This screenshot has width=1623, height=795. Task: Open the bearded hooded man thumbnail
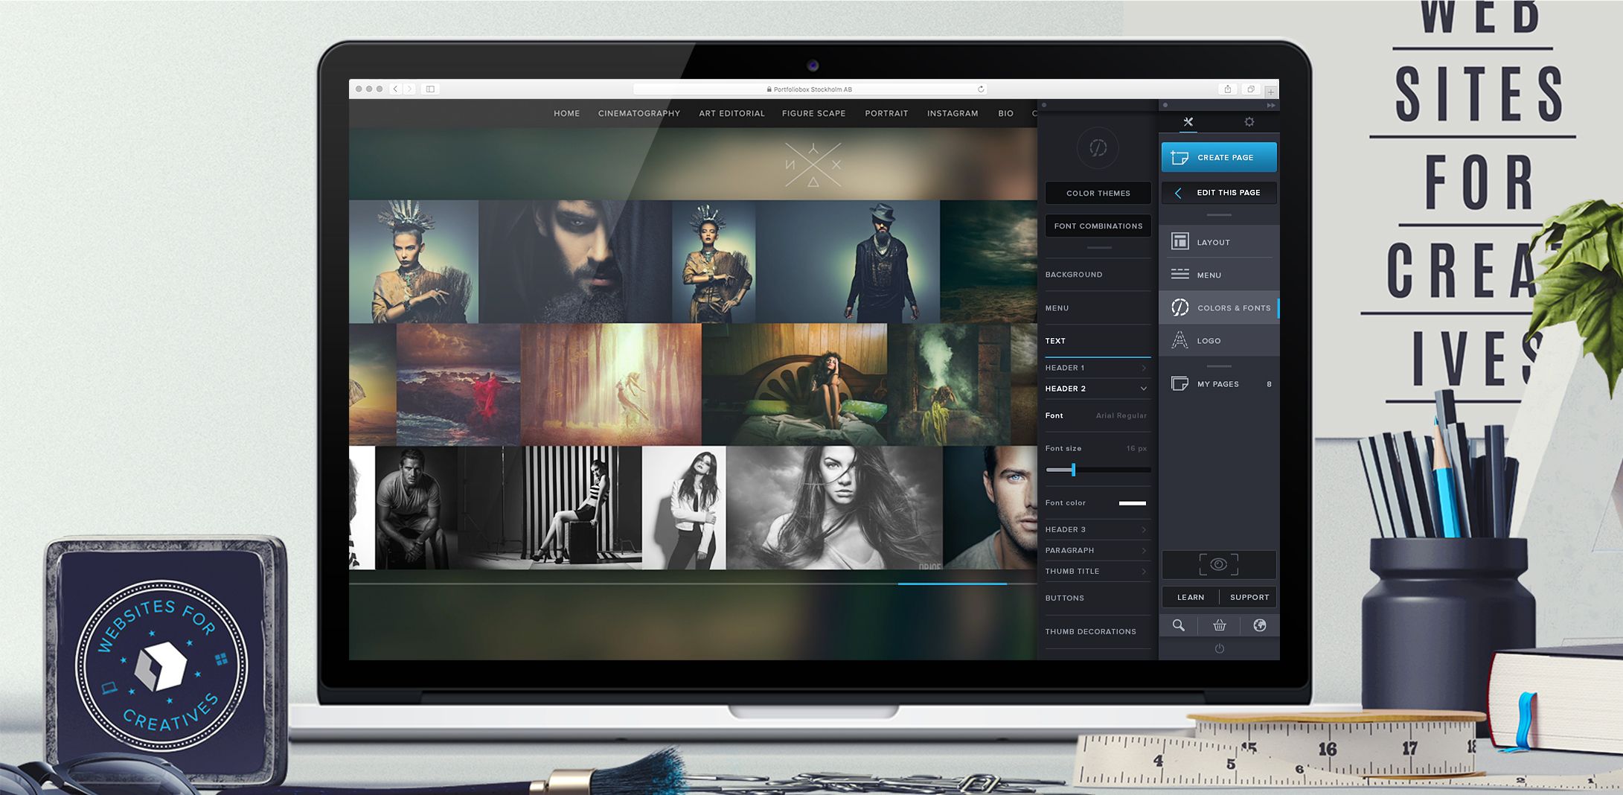tap(574, 261)
